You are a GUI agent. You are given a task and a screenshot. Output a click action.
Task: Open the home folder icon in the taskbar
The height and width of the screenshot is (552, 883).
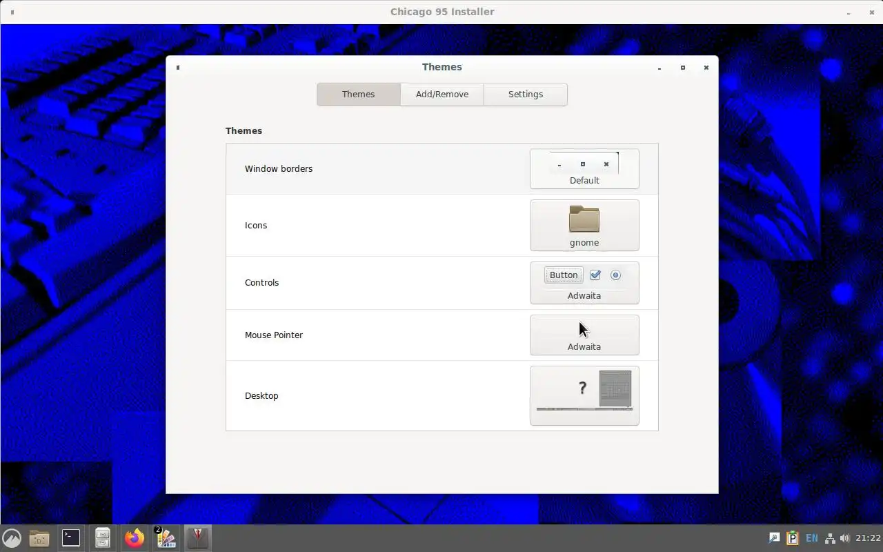(39, 538)
